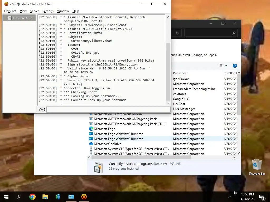270x202 pixels.
Task: Expand the view options dropdown arrow
Action: pyautogui.click(x=226, y=65)
